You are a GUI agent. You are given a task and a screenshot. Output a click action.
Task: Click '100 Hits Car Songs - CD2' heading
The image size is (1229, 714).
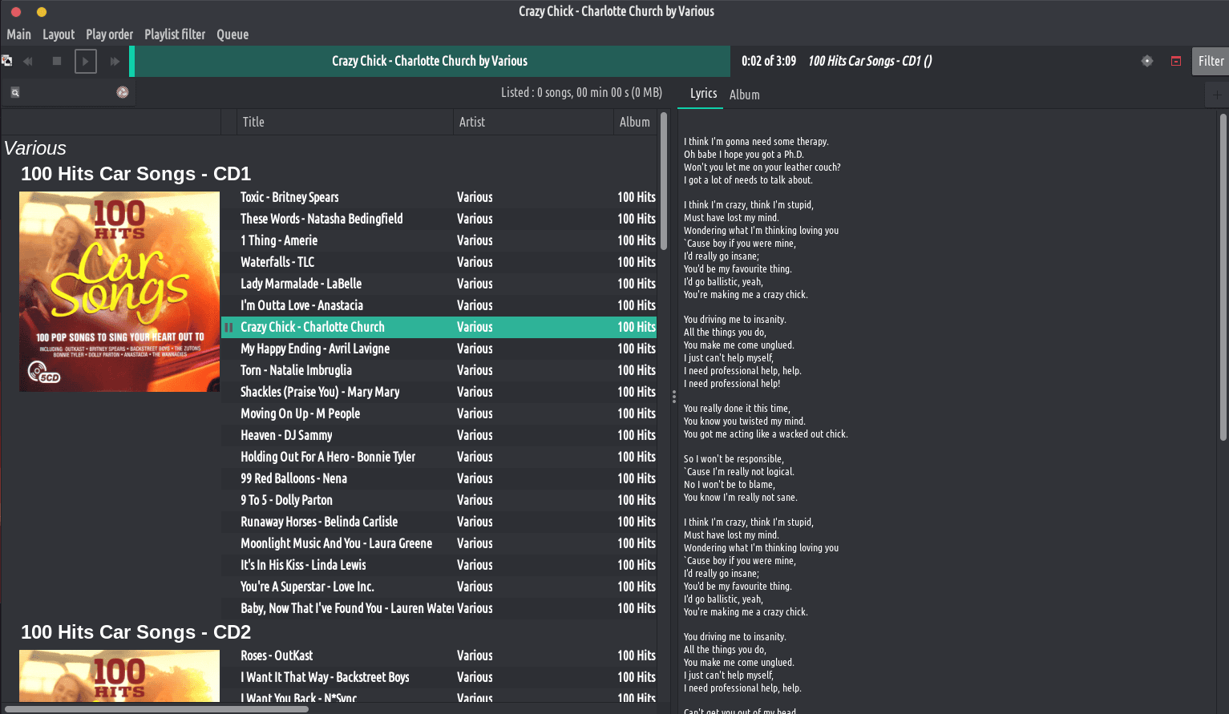[136, 632]
